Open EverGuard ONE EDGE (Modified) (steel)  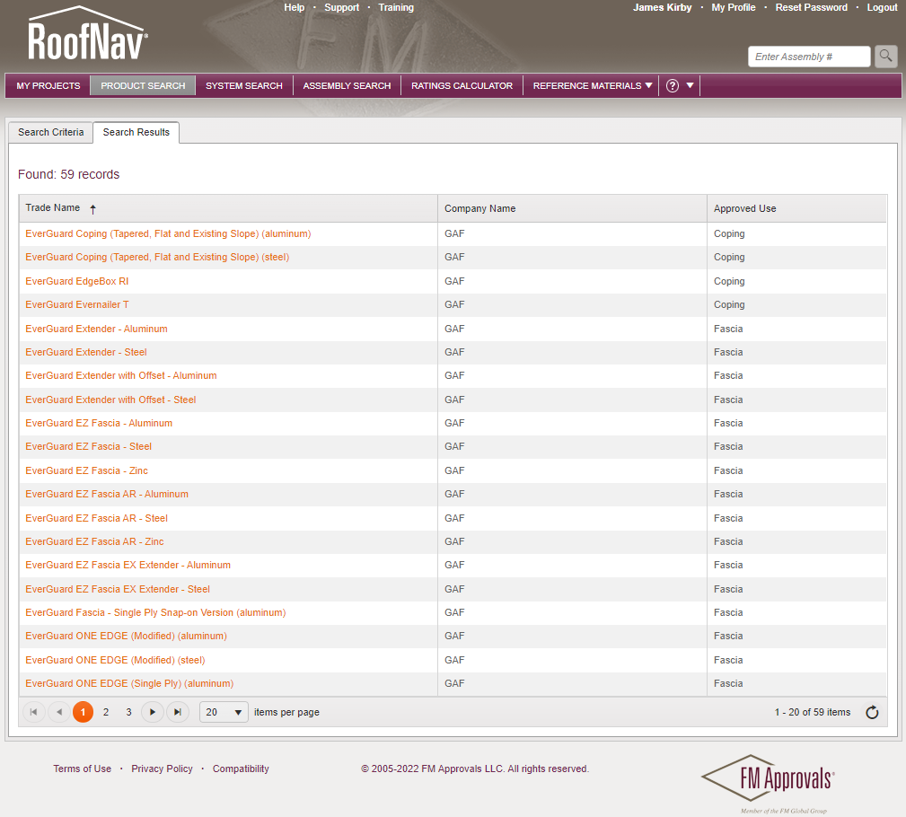point(115,660)
